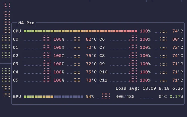This screenshot has height=117, width=187.
Task: Click the C4 73°C temperature
Action: [x=91, y=72]
